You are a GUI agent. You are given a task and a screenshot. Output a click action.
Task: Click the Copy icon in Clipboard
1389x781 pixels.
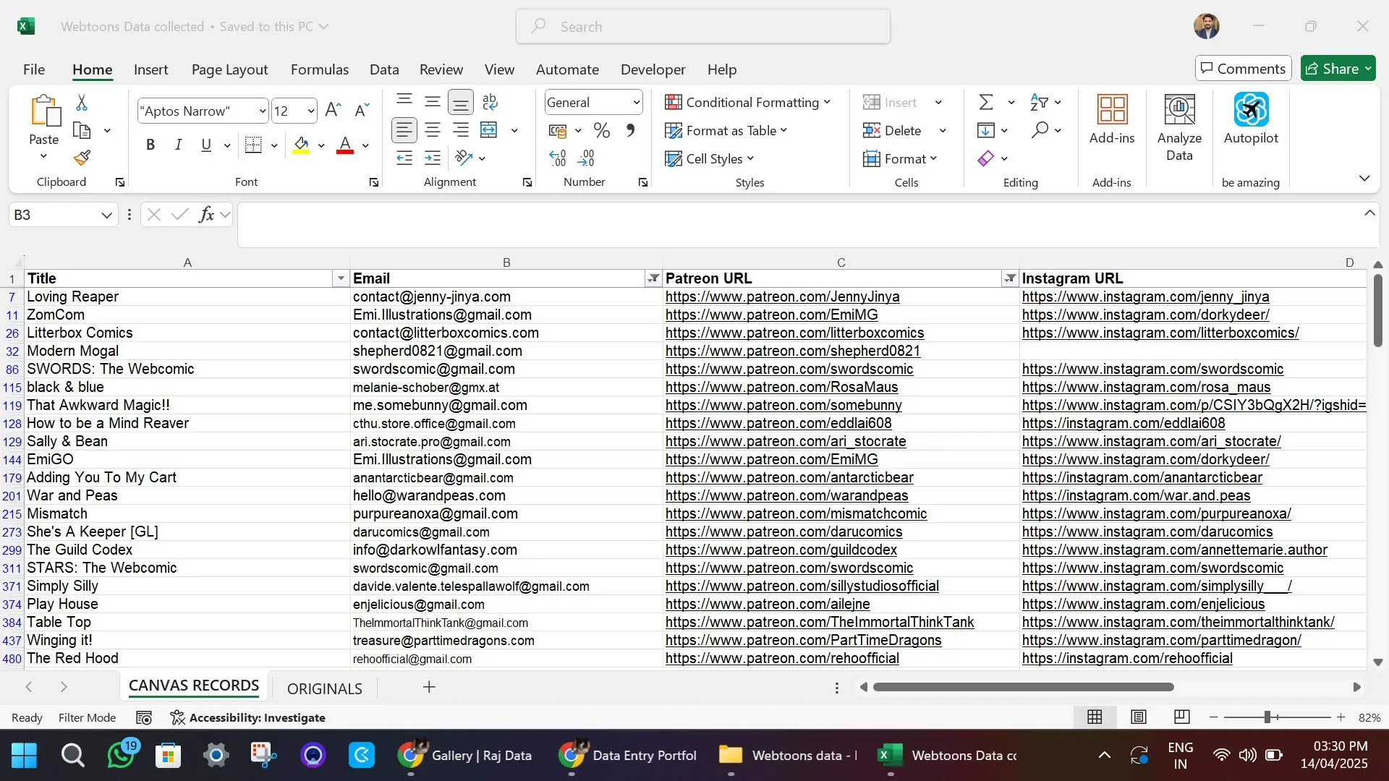pyautogui.click(x=82, y=131)
